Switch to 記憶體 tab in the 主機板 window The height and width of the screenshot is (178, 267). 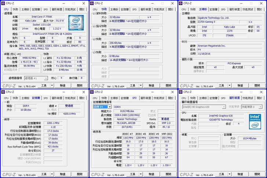coord(213,10)
